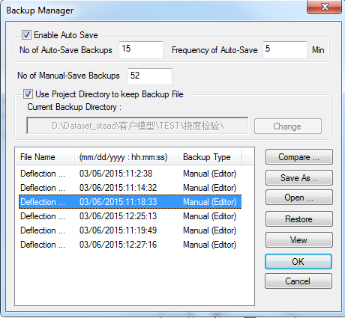Viewport: 345px width, 318px height.
Task: Click the Restore button
Action: coord(299,219)
